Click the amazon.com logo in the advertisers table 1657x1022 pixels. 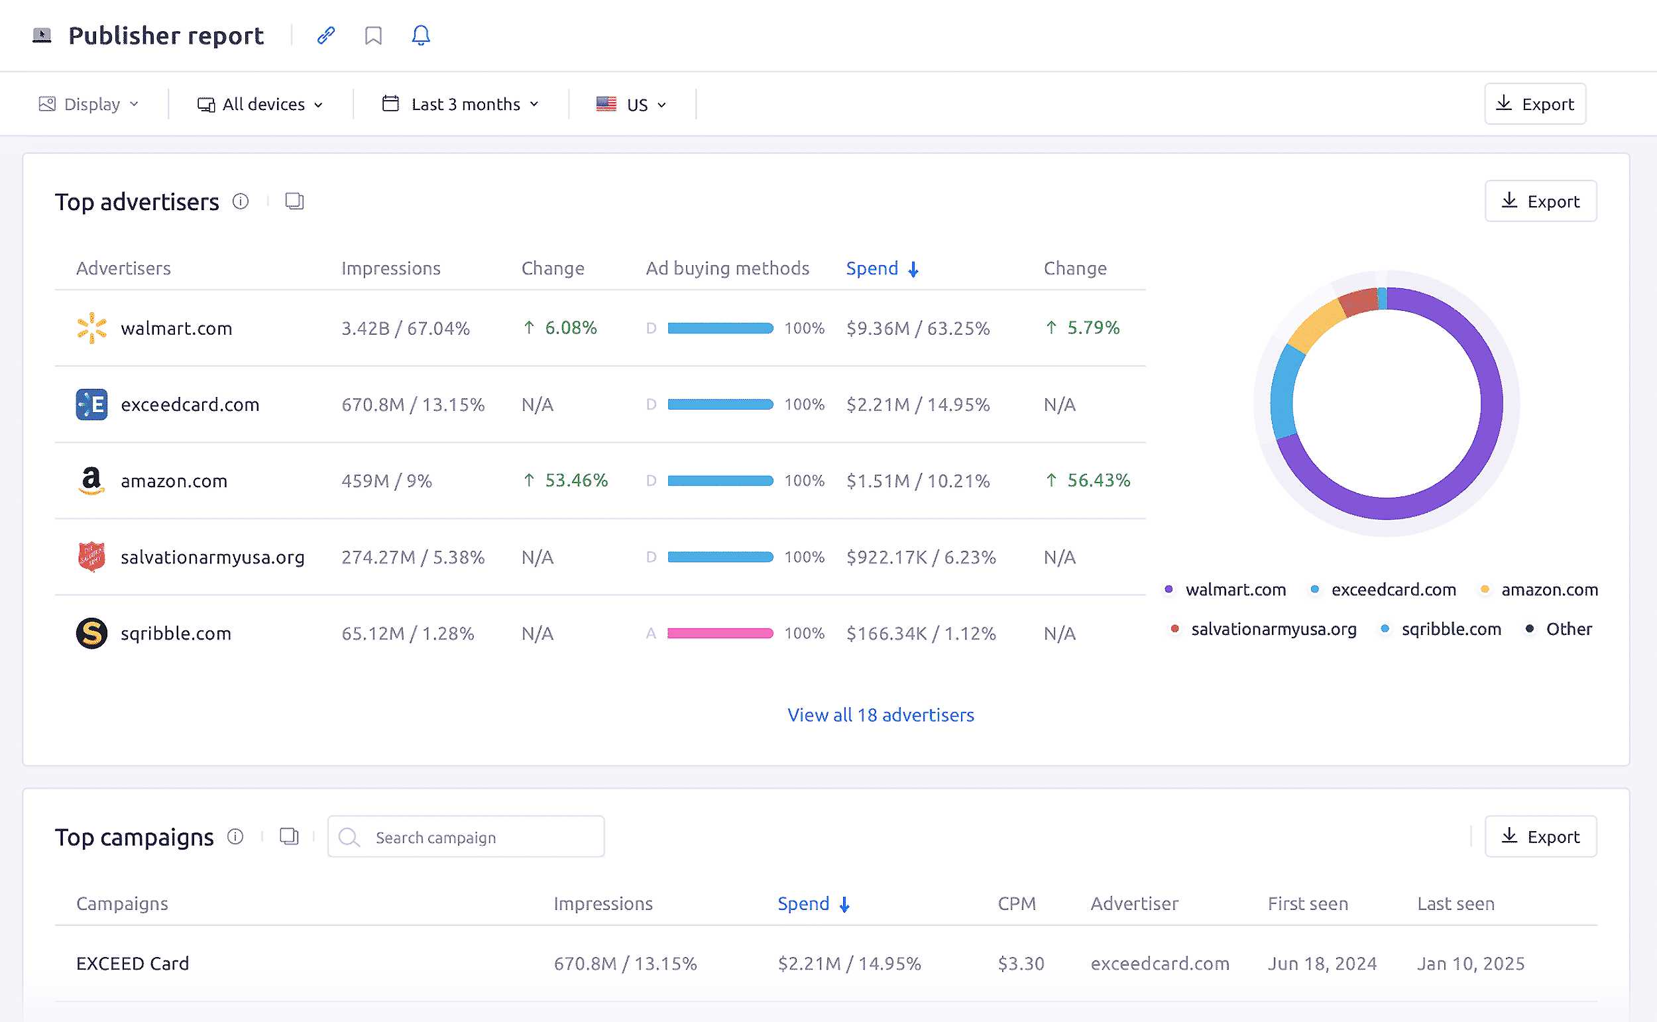[91, 481]
